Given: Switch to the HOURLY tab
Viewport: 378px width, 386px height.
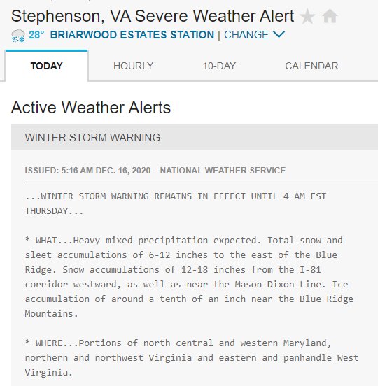Looking at the screenshot, I should tap(133, 66).
